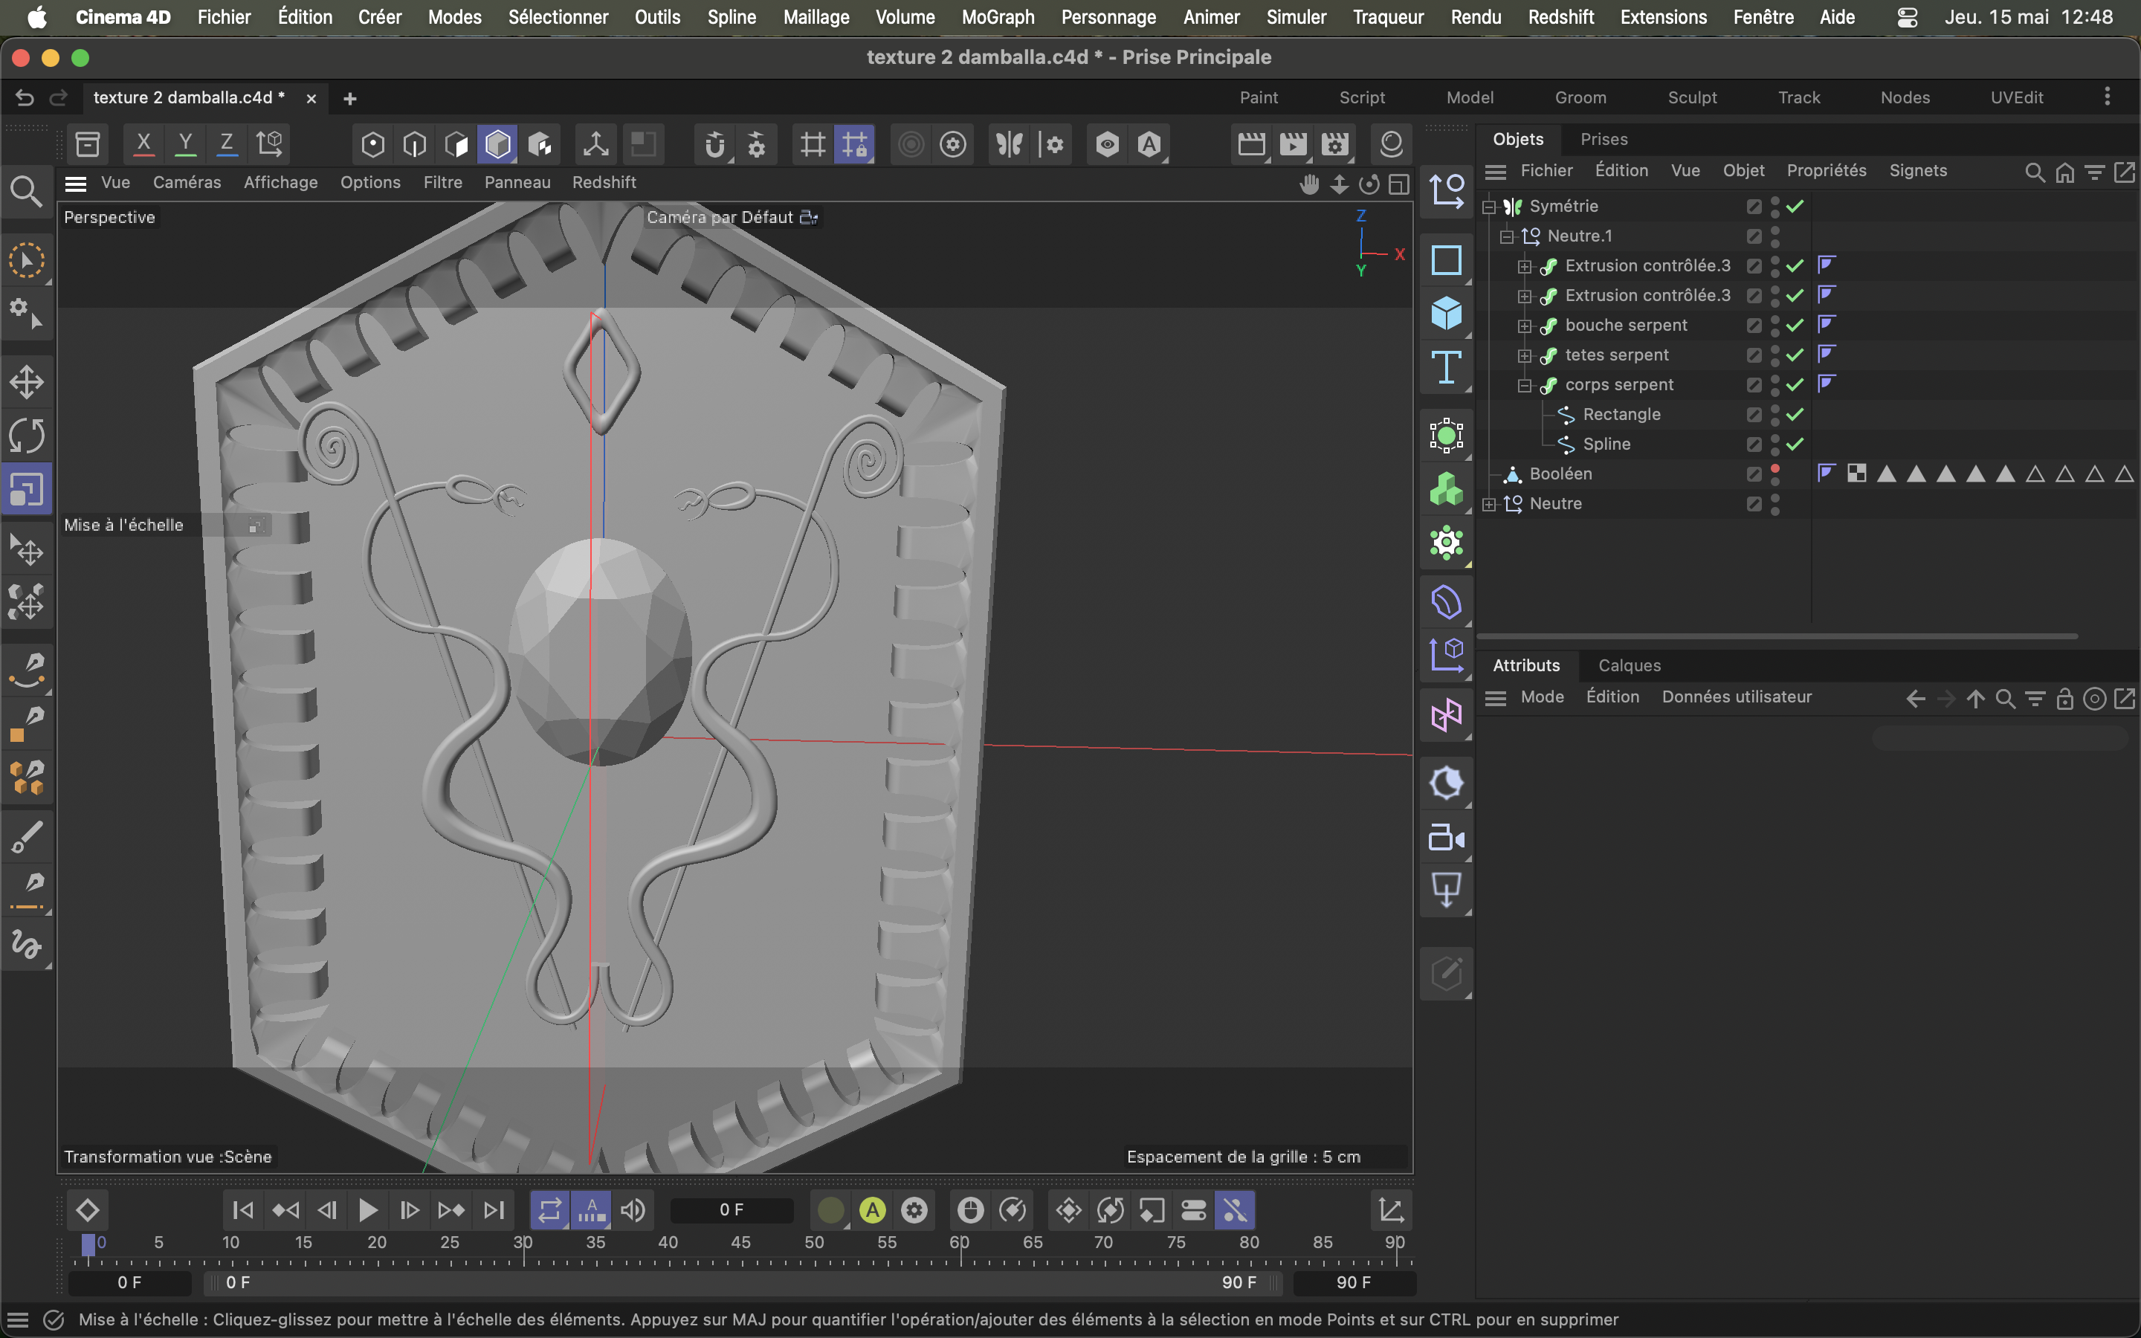
Task: Expand tetes serpent node
Action: pos(1525,356)
